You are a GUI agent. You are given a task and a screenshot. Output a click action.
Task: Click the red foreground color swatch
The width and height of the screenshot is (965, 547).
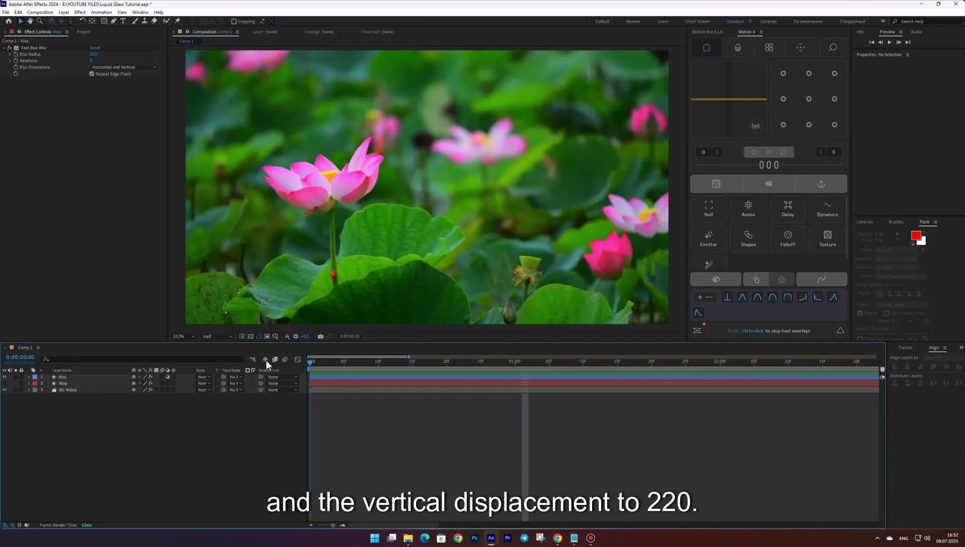point(916,235)
